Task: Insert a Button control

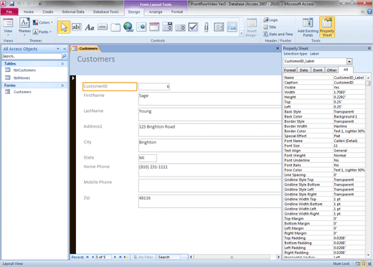Action: tap(103, 27)
